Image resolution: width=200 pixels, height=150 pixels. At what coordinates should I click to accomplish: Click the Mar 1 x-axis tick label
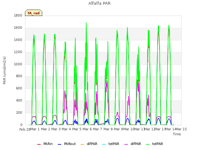tap(35, 129)
